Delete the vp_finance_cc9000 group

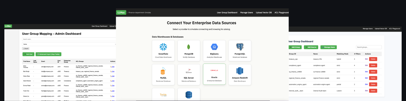point(373,72)
